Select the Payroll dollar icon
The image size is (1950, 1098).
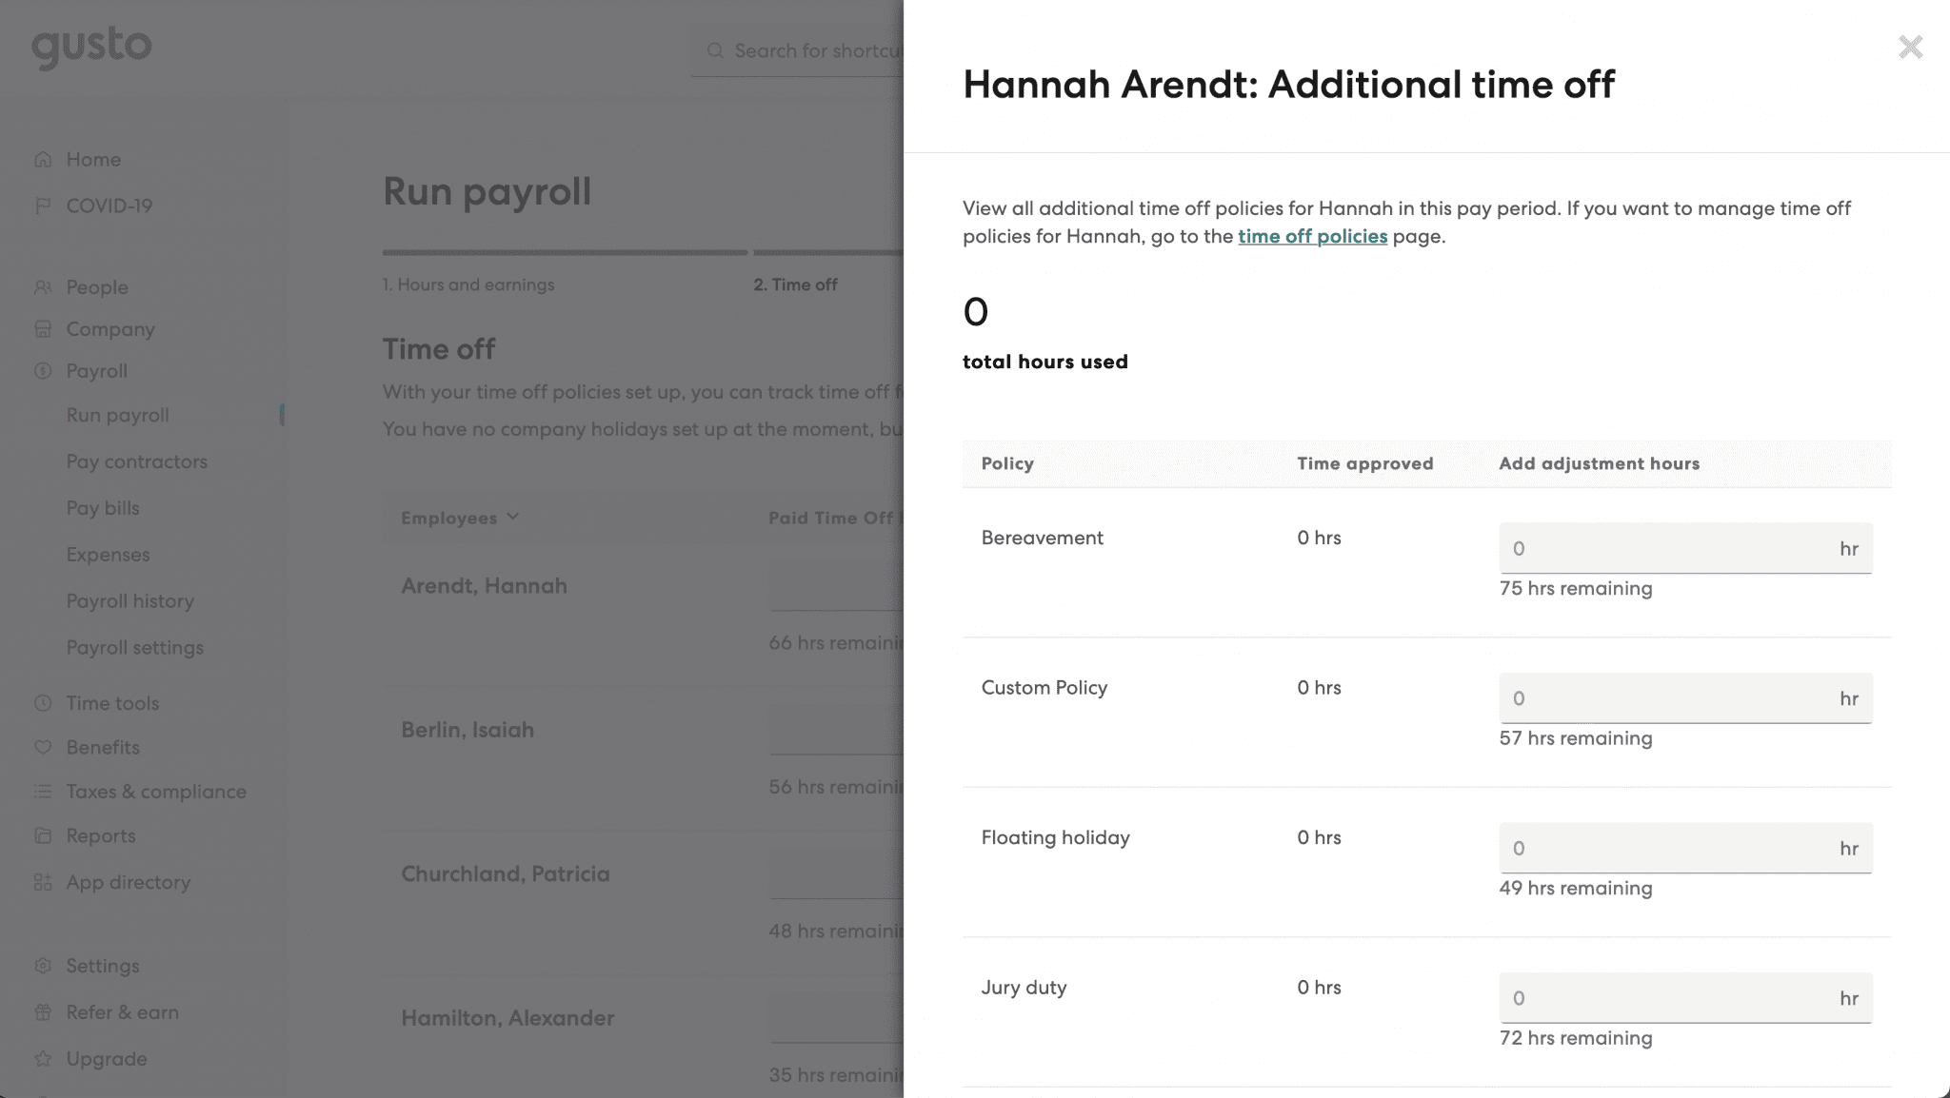(x=43, y=370)
